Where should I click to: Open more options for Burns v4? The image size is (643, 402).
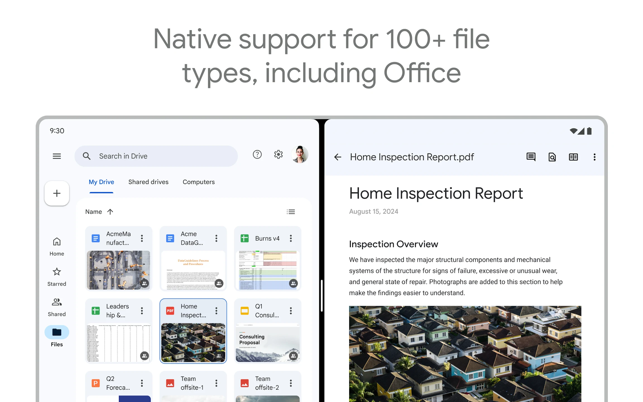(291, 238)
